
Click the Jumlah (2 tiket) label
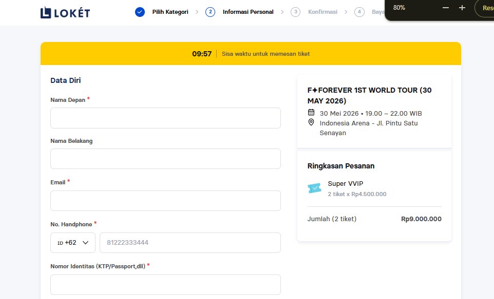tap(332, 219)
